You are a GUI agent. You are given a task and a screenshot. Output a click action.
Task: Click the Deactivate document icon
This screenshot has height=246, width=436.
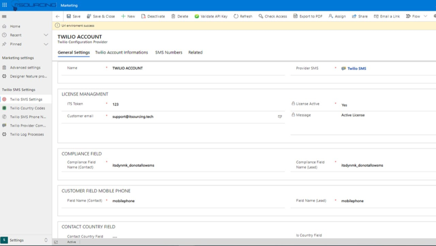[143, 16]
